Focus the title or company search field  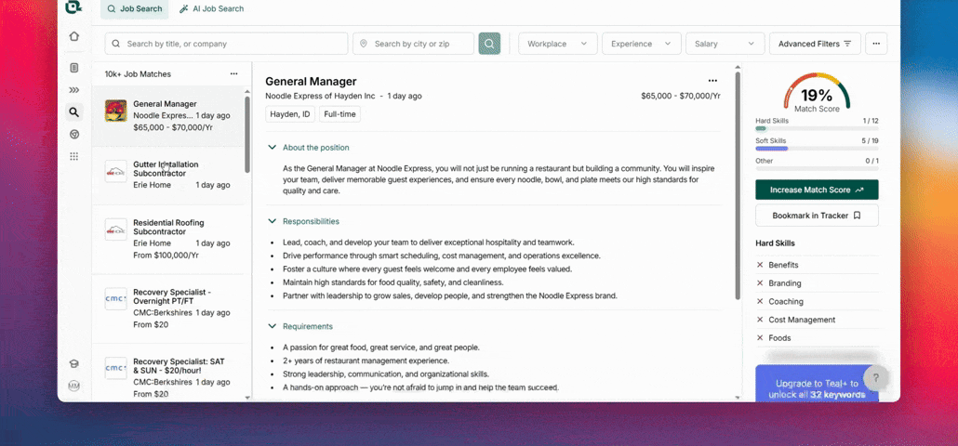(x=226, y=44)
